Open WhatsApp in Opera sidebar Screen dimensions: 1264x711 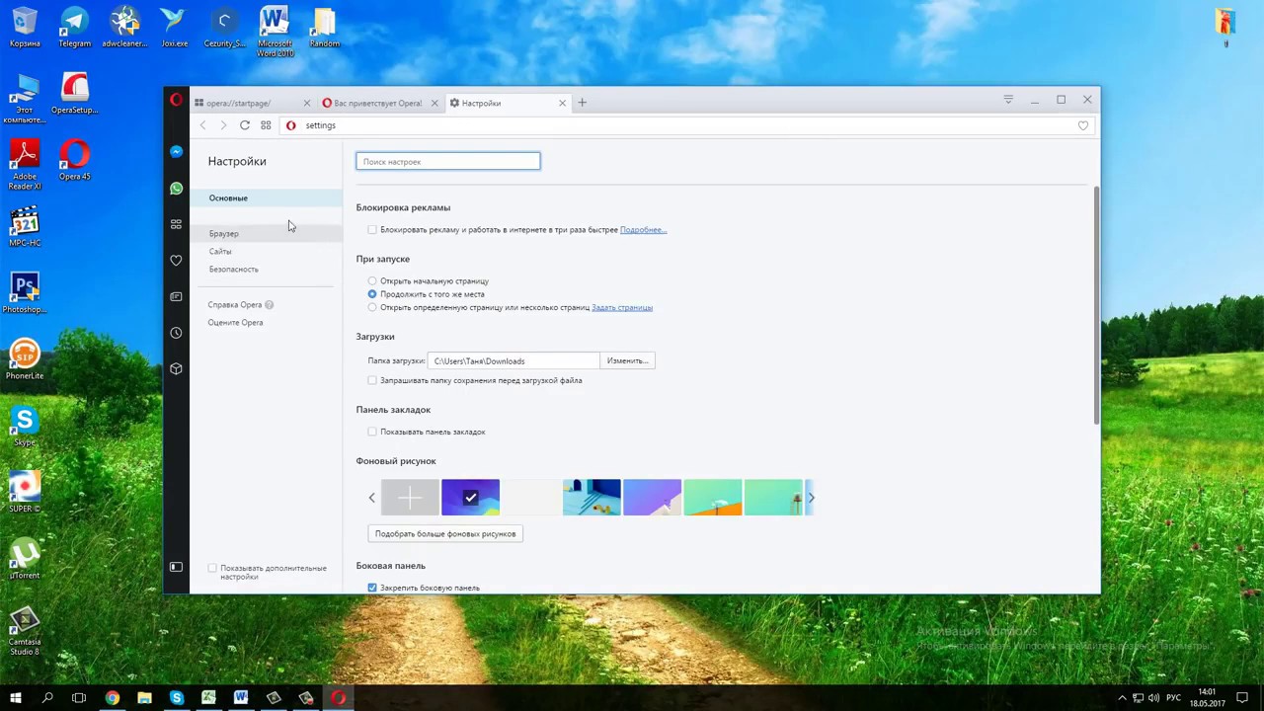(x=176, y=188)
